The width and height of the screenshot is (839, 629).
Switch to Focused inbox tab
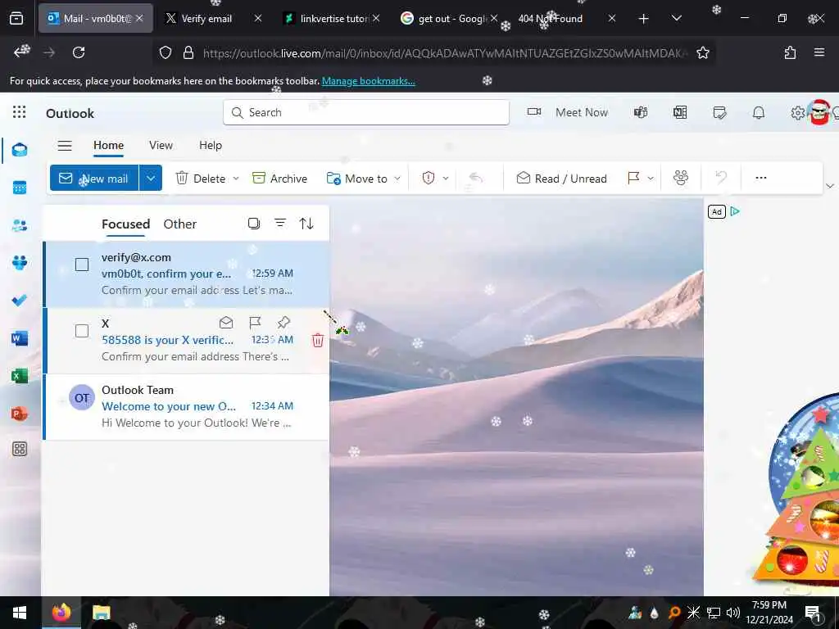(125, 224)
